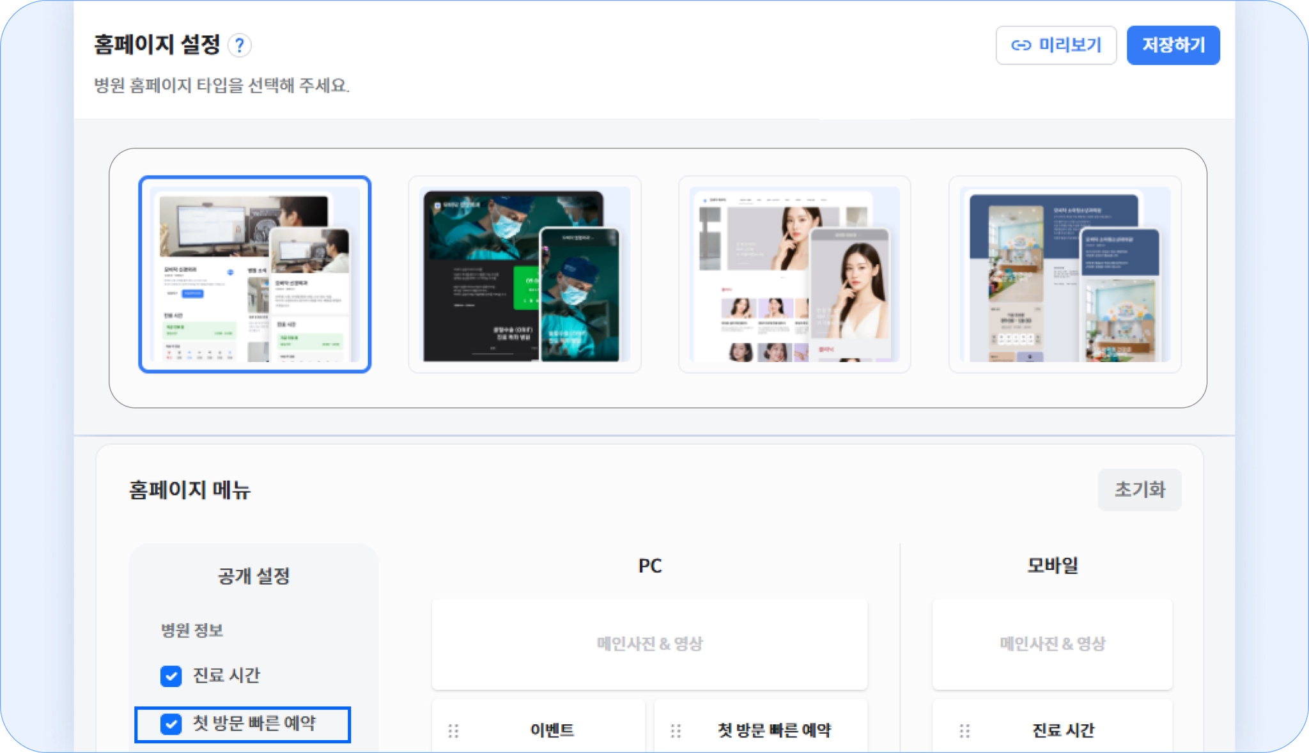Toggle the 첫 방문 빠른 예약 checkbox
The image size is (1309, 753).
coord(171,724)
